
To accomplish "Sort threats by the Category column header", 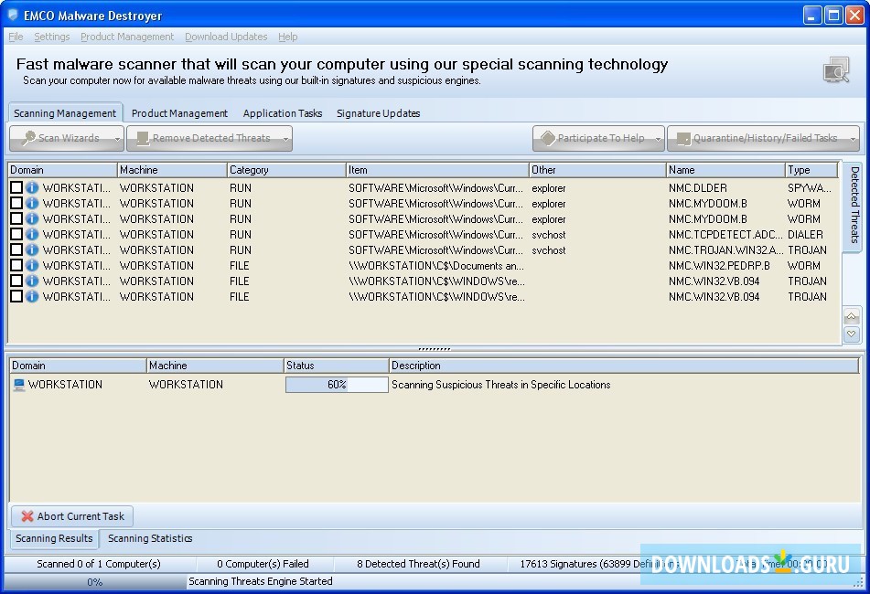I will [x=286, y=170].
